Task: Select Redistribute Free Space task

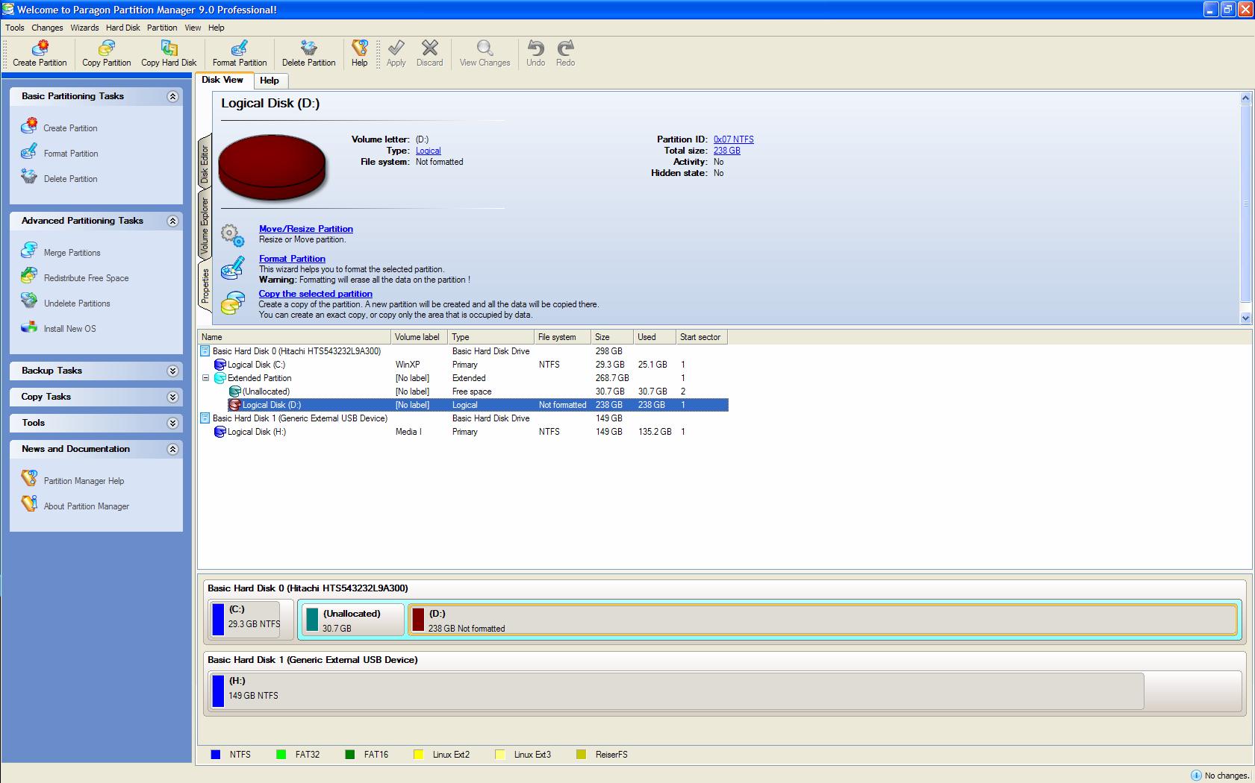Action: (86, 278)
